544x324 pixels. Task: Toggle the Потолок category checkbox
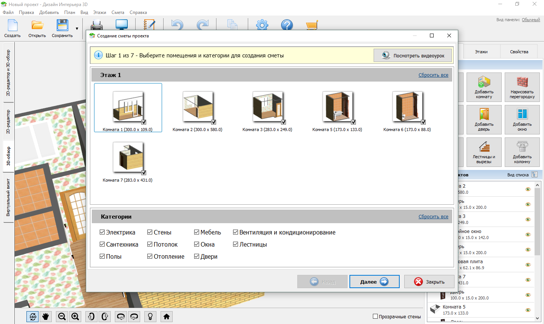coord(150,244)
